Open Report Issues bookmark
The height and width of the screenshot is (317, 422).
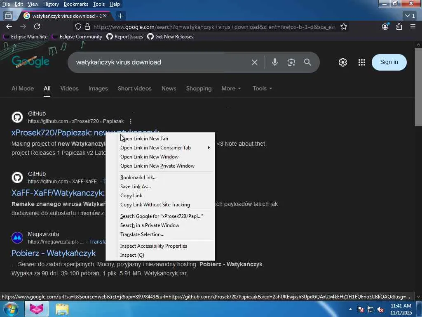click(125, 37)
